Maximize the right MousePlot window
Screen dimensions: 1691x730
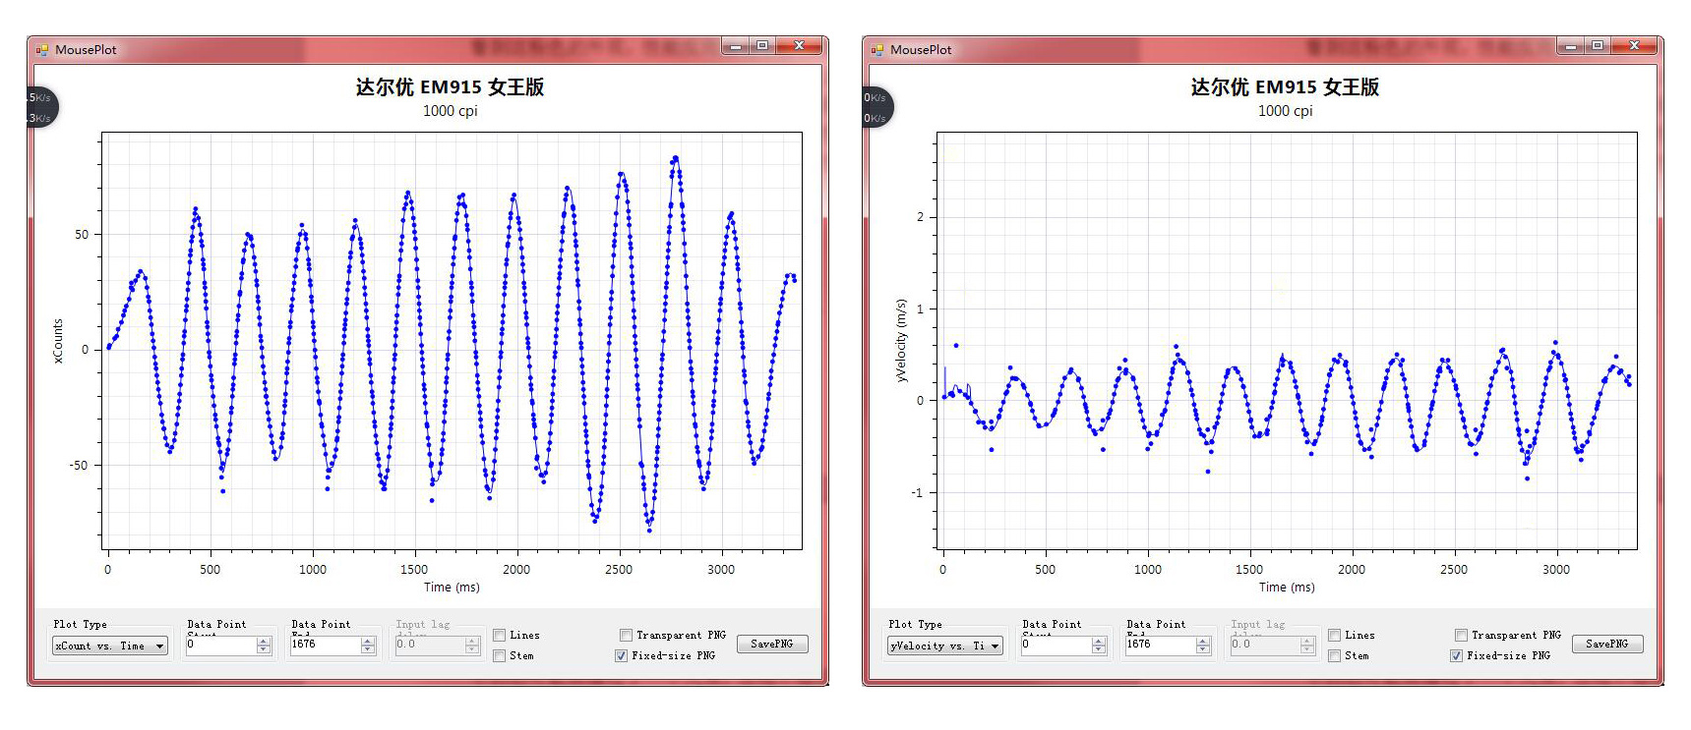tap(1597, 46)
